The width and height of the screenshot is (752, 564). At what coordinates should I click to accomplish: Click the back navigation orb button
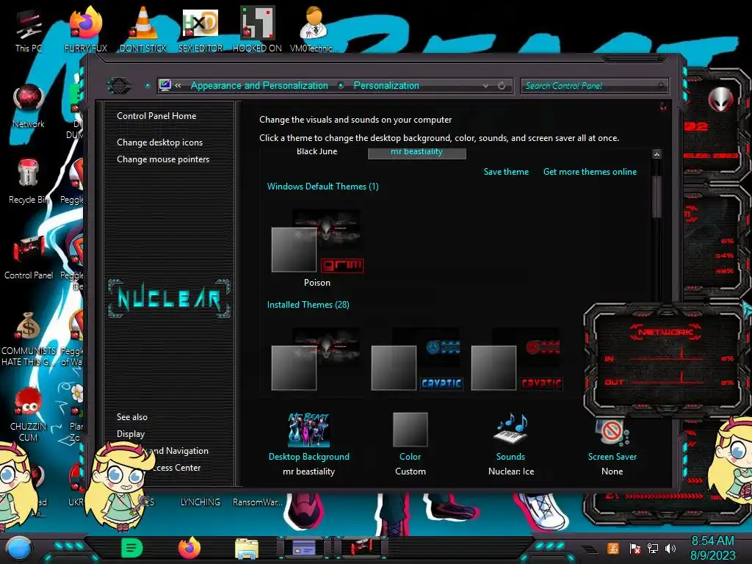click(118, 86)
